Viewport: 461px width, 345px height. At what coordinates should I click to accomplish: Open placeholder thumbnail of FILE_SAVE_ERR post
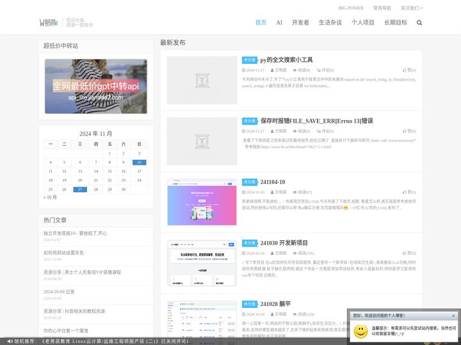click(x=202, y=141)
